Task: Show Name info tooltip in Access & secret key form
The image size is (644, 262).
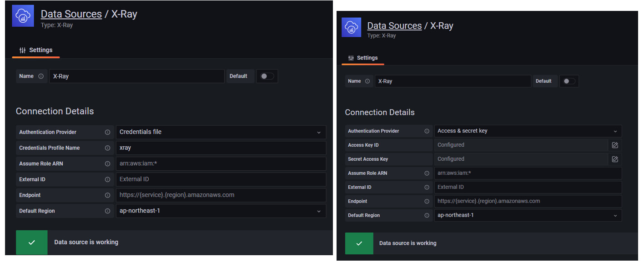Action: pyautogui.click(x=367, y=81)
